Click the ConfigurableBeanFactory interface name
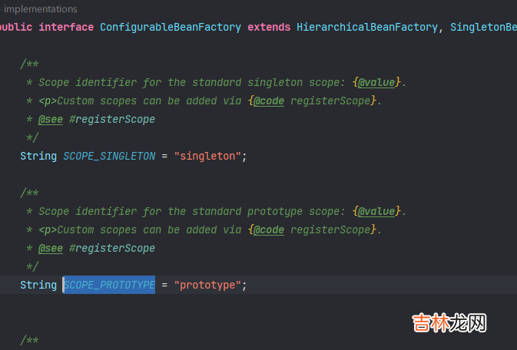Viewport: 517px width, 350px height. (x=171, y=27)
